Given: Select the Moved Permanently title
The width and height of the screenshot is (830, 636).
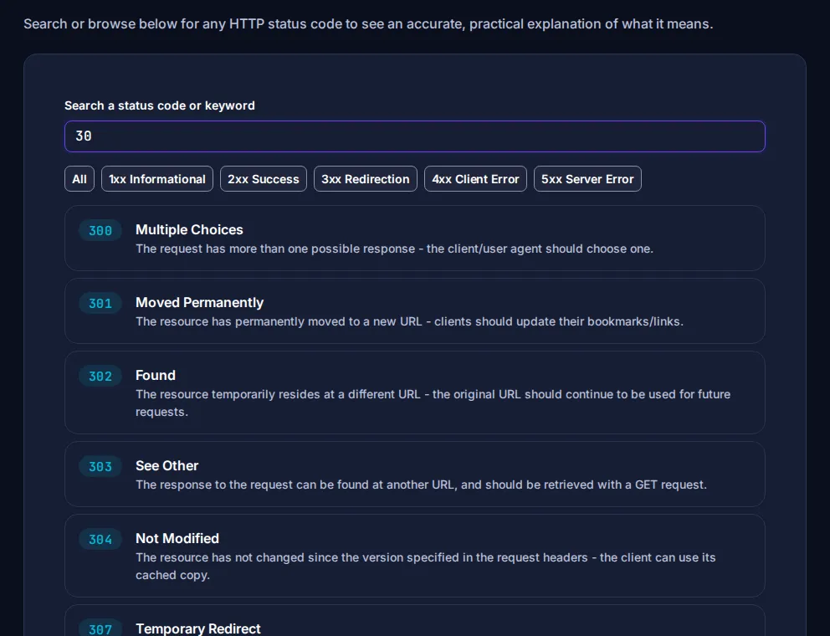Looking at the screenshot, I should (200, 302).
